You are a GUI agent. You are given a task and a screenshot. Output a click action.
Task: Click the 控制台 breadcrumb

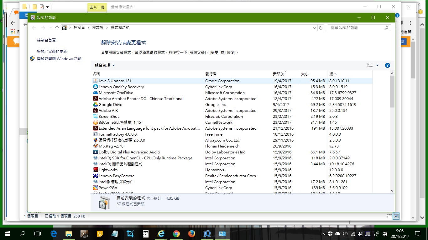79,28
